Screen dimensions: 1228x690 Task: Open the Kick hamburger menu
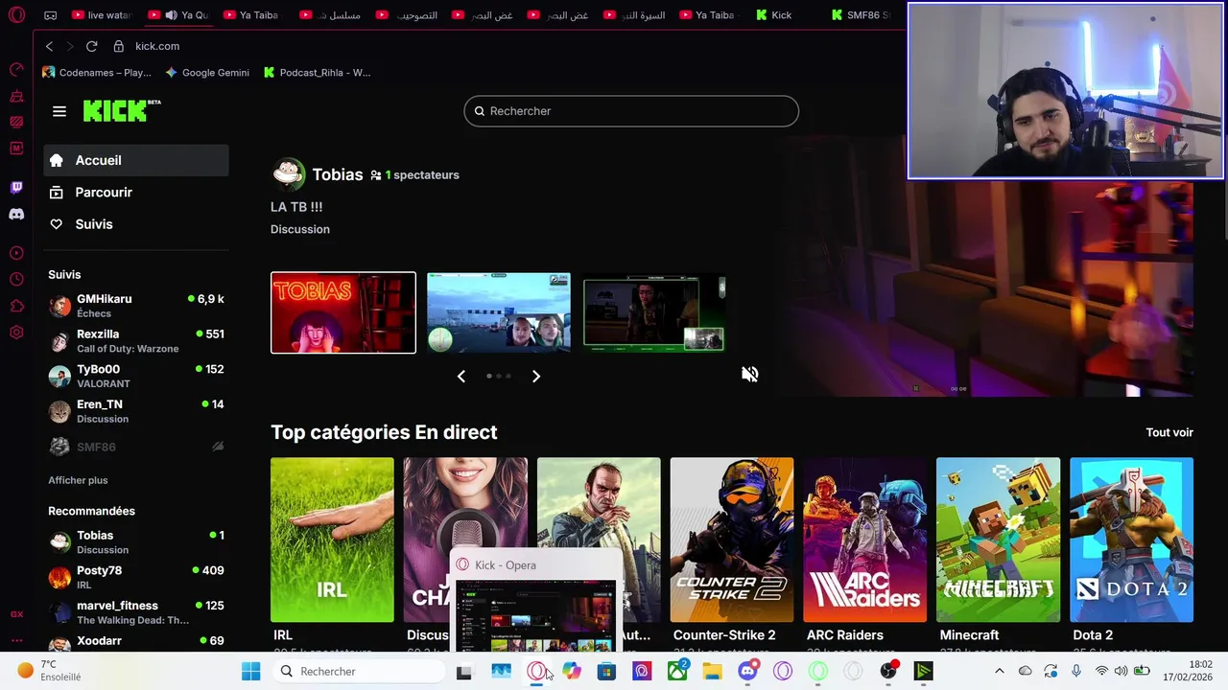coord(59,111)
